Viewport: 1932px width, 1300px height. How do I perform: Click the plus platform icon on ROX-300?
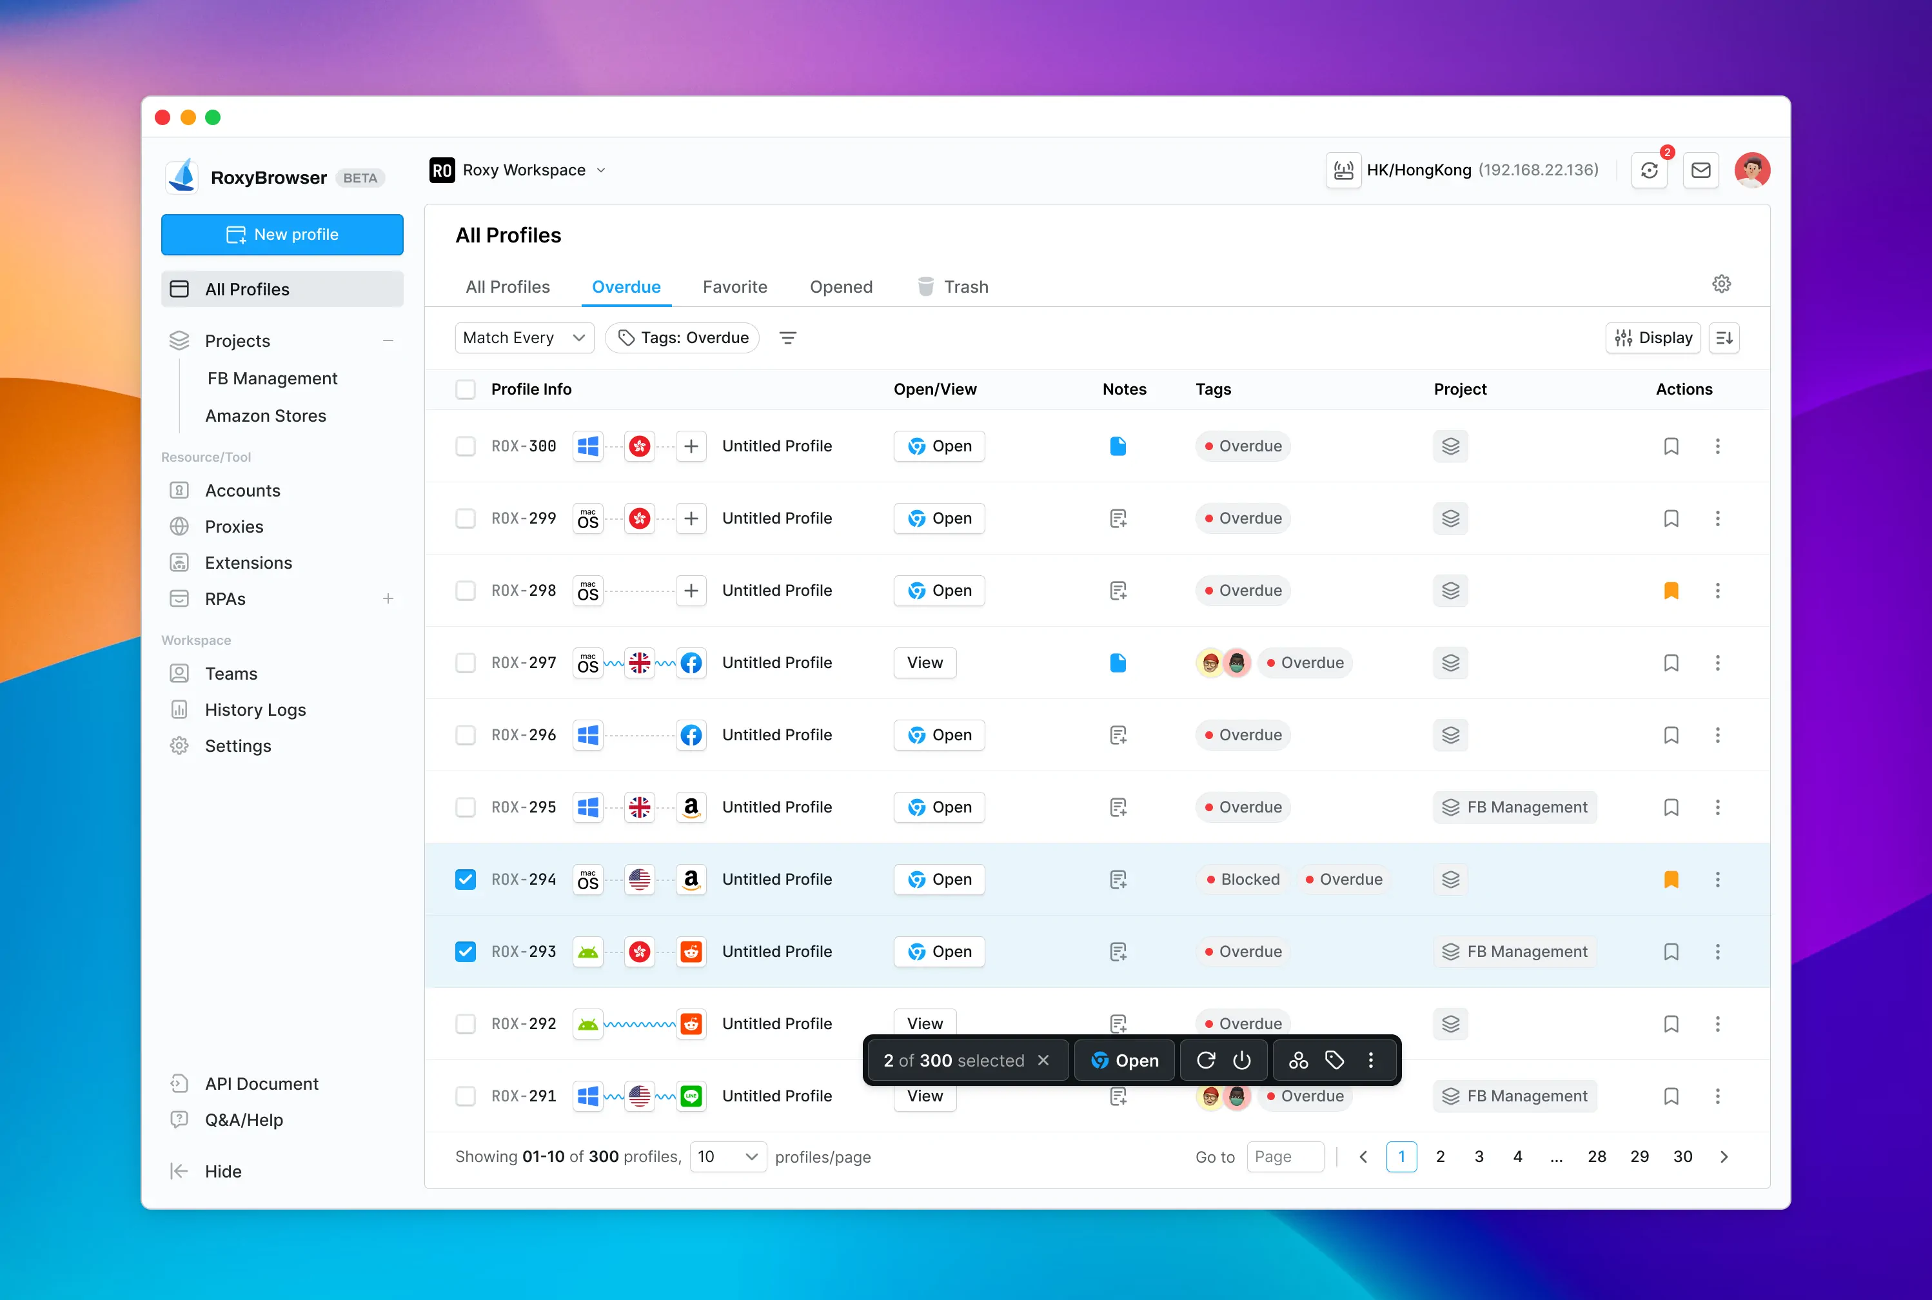coord(691,446)
